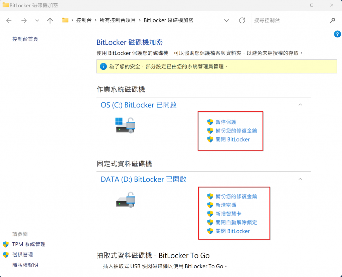The width and height of the screenshot is (342, 277).
Task: Maximize the BitLocker window
Action: pos(312,5)
